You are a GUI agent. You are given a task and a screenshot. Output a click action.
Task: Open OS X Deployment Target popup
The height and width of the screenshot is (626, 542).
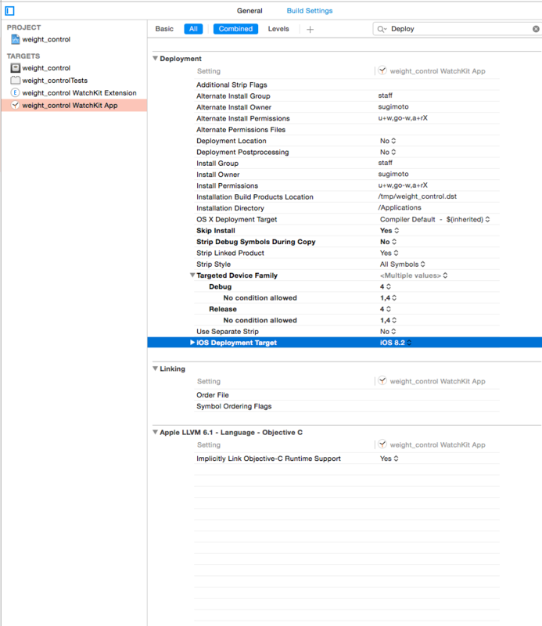[x=435, y=219]
